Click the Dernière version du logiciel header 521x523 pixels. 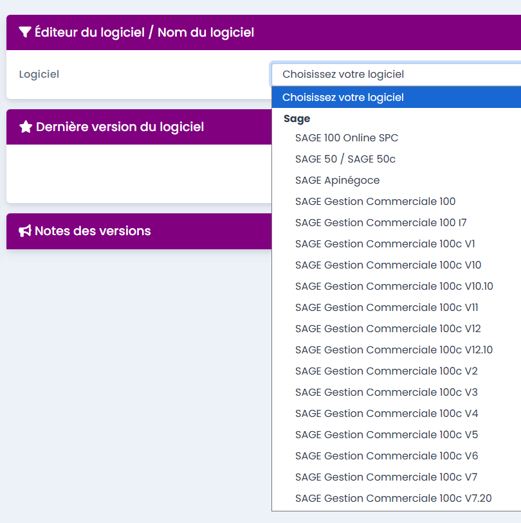coord(120,127)
